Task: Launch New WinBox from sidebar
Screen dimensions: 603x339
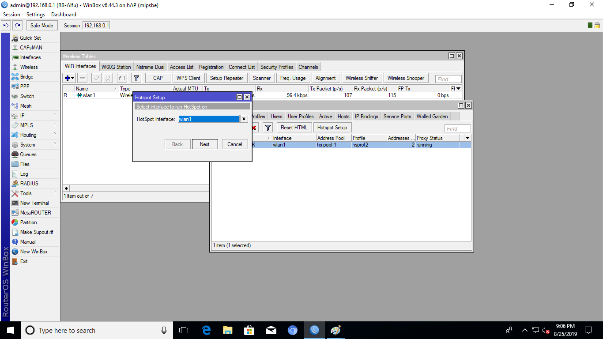Action: point(34,252)
